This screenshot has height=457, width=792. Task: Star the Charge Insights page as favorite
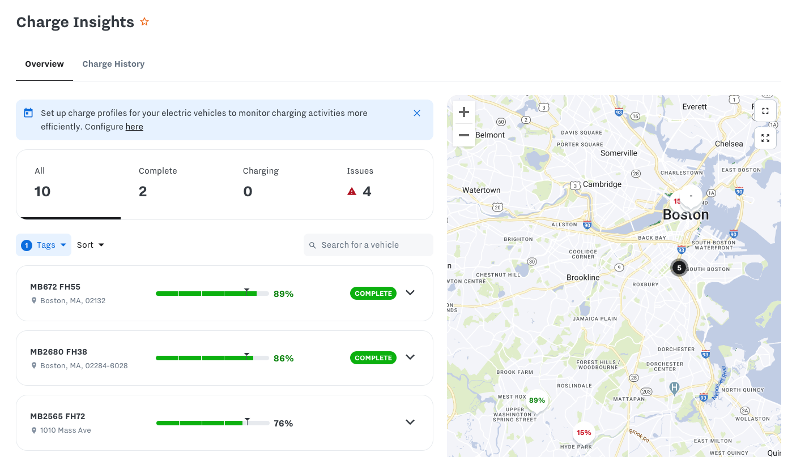[x=144, y=21]
